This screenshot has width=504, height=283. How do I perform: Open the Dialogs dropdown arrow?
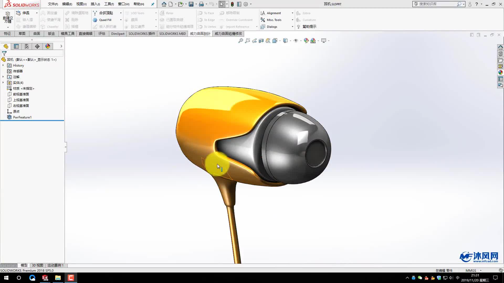(x=292, y=27)
